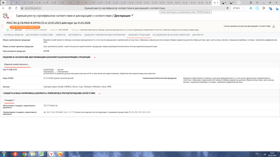The width and height of the screenshot is (280, 157).
Task: Collapse the product identification section chevron
Action: tap(95, 57)
